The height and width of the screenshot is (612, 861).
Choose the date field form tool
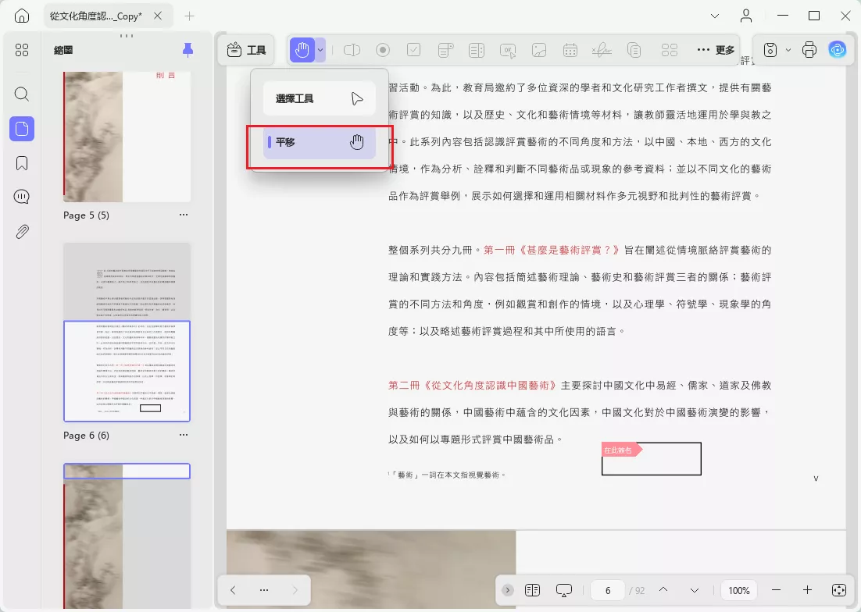coord(570,51)
